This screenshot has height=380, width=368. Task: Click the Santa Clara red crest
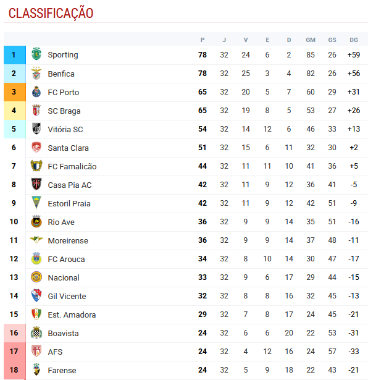[36, 147]
